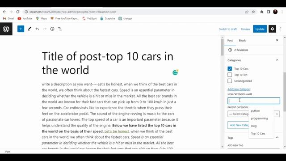Screen dimensions: 286x161
Task: Uncheck the Top 10 Cars category
Action: [x=230, y=68]
